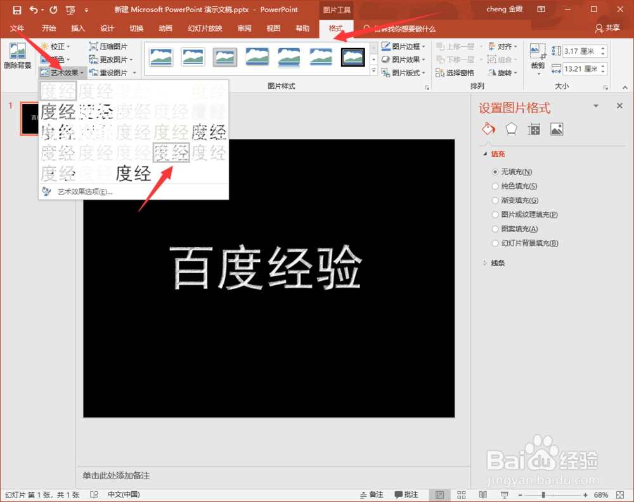The height and width of the screenshot is (502, 634).
Task: Click the notes area (单击此处添加备注)
Action: pos(116,476)
